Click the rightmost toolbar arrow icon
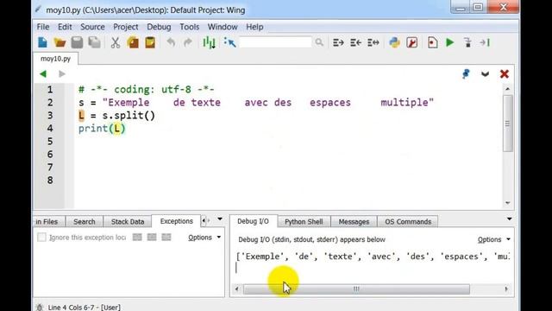This screenshot has height=311, width=552. 485,42
